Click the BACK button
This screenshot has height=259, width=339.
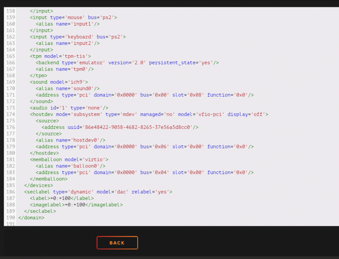point(117,242)
